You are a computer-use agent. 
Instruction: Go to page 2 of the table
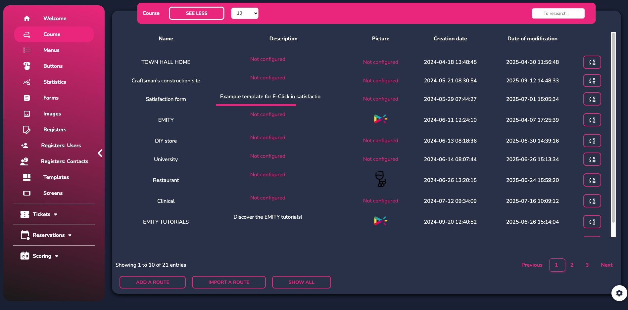point(572,265)
